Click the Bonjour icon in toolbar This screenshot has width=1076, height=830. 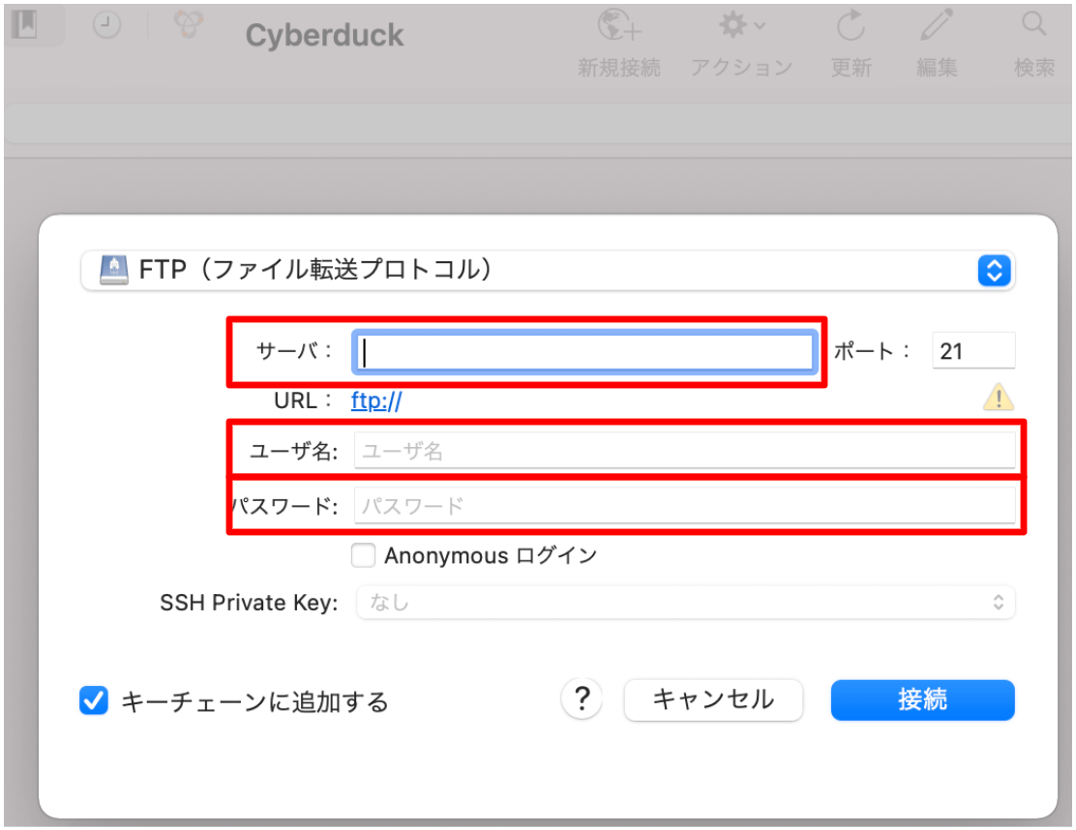pos(188,25)
